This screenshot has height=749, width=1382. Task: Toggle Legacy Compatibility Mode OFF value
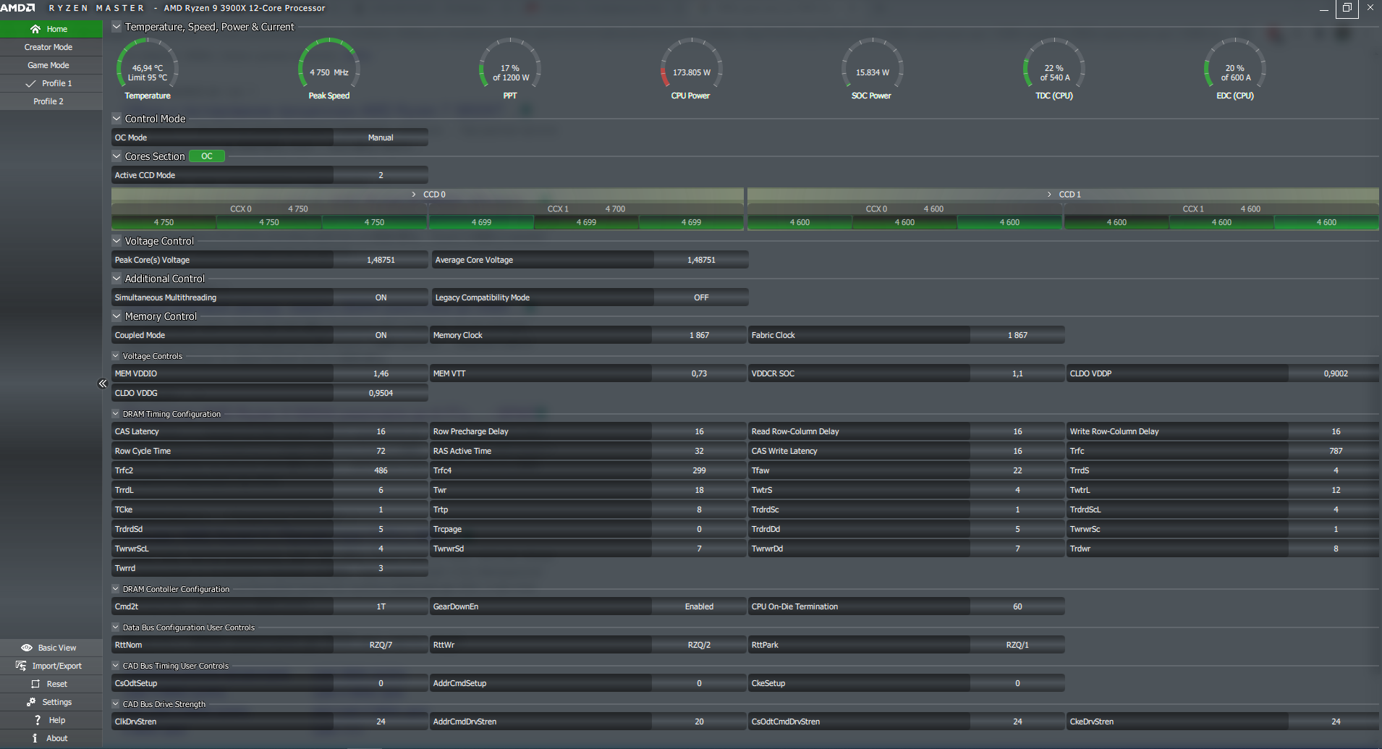701,297
